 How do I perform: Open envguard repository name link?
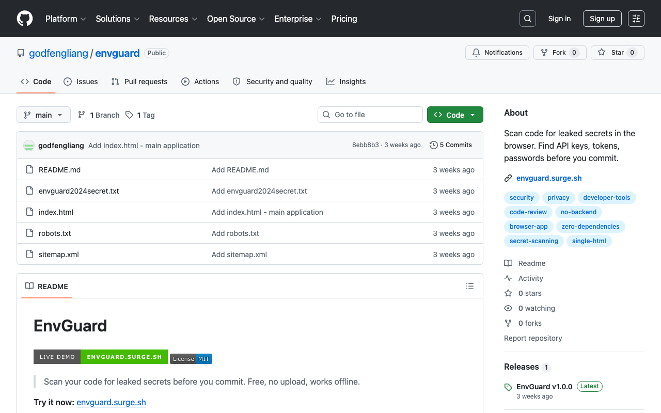117,53
